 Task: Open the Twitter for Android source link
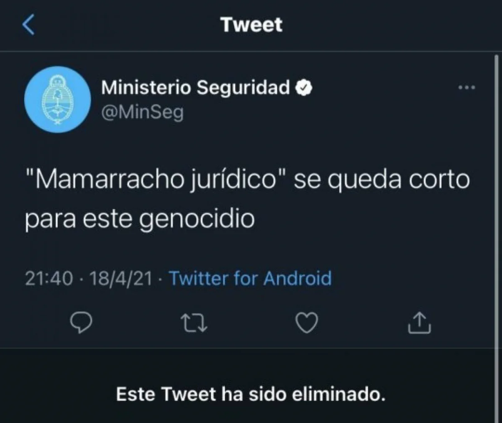pyautogui.click(x=250, y=278)
